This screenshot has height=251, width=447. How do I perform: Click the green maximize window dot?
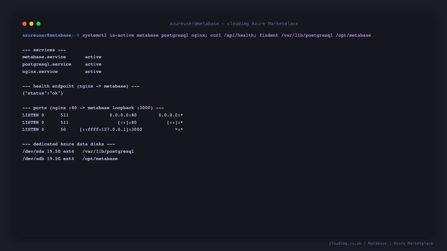tap(38, 24)
